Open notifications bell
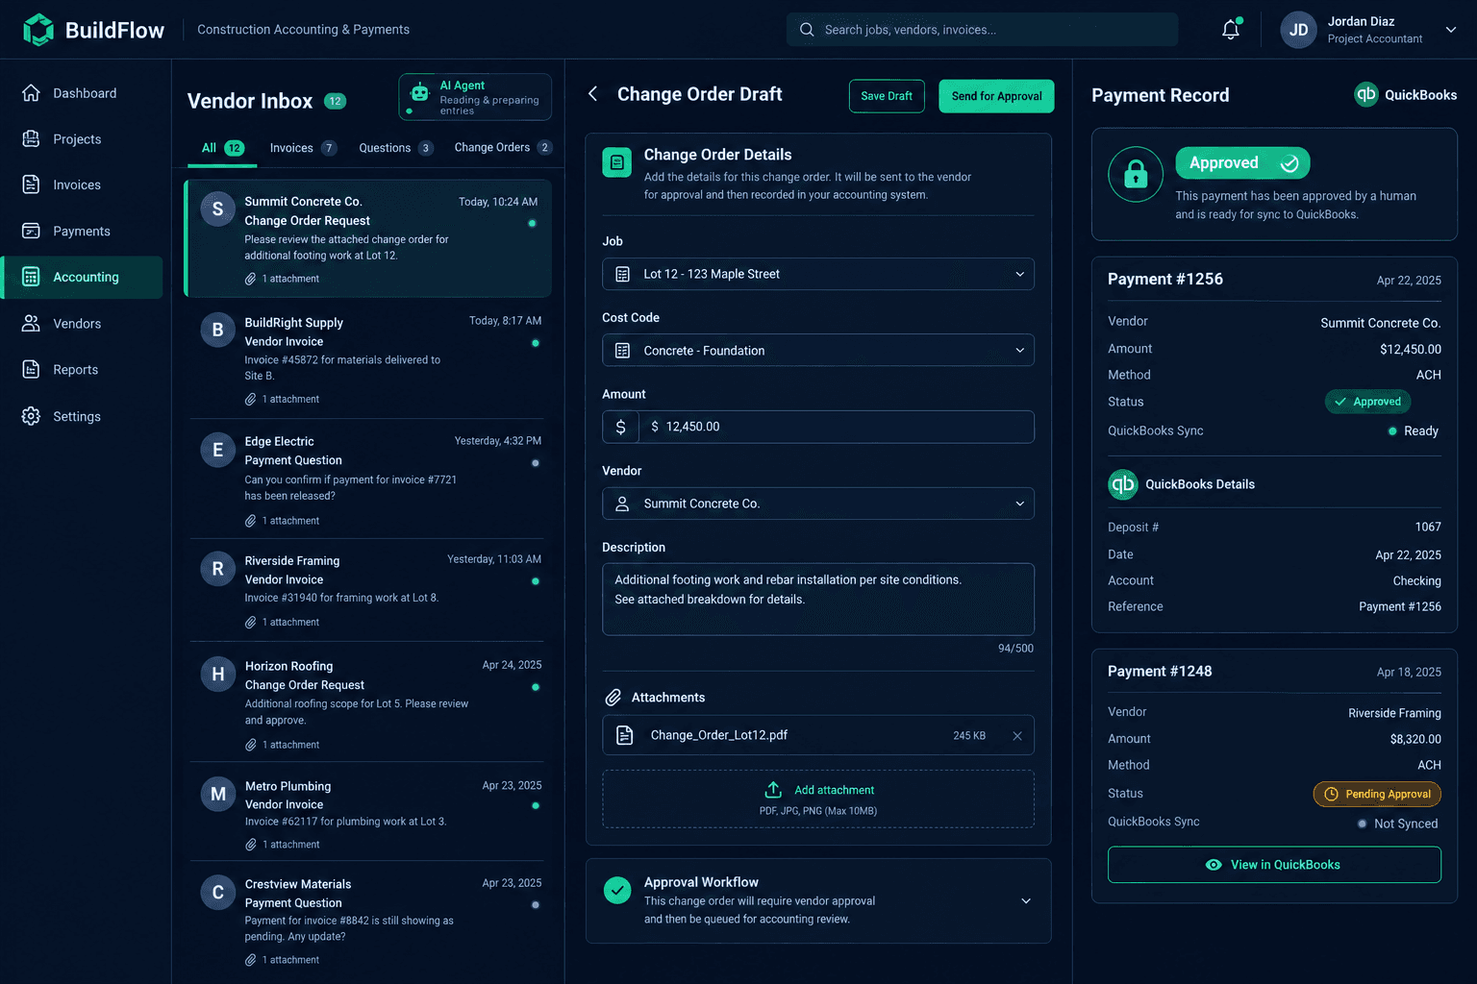The image size is (1477, 984). [x=1231, y=30]
